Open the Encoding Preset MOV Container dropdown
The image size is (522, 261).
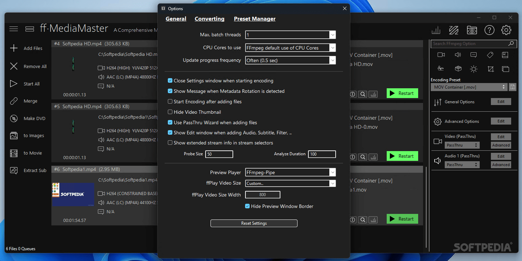pos(469,87)
